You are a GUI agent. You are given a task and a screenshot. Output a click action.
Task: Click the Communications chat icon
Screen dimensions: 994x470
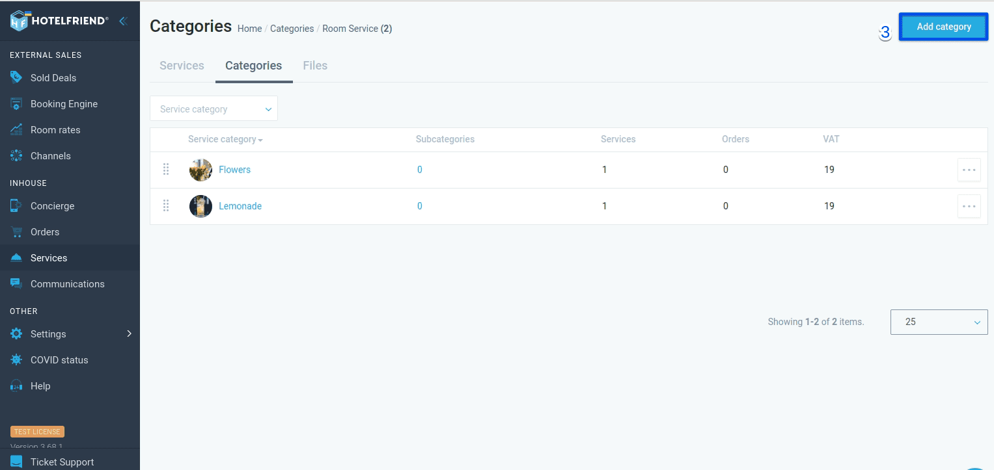16,284
